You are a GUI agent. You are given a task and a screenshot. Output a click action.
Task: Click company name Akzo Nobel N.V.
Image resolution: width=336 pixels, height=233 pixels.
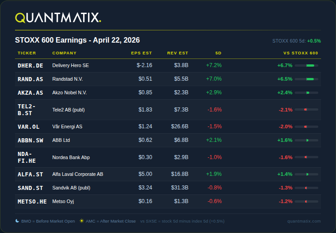[x=69, y=92]
